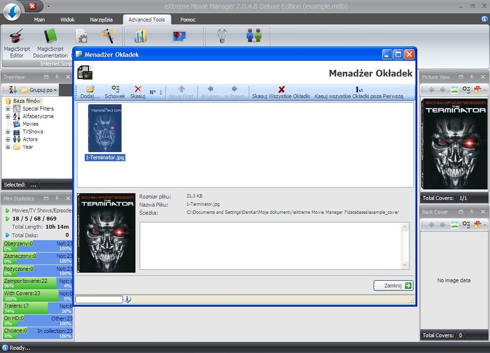Click the blue info help icon top right
Viewport: 490px width, 353px height.
[484, 19]
